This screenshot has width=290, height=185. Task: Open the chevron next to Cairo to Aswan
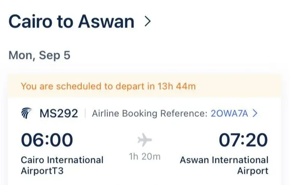(147, 22)
